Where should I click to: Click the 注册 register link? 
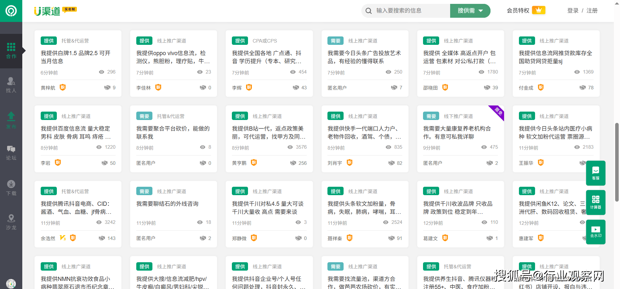[592, 11]
